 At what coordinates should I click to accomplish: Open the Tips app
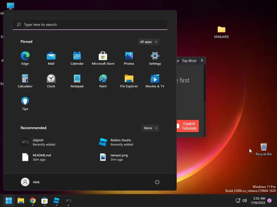[x=25, y=104]
